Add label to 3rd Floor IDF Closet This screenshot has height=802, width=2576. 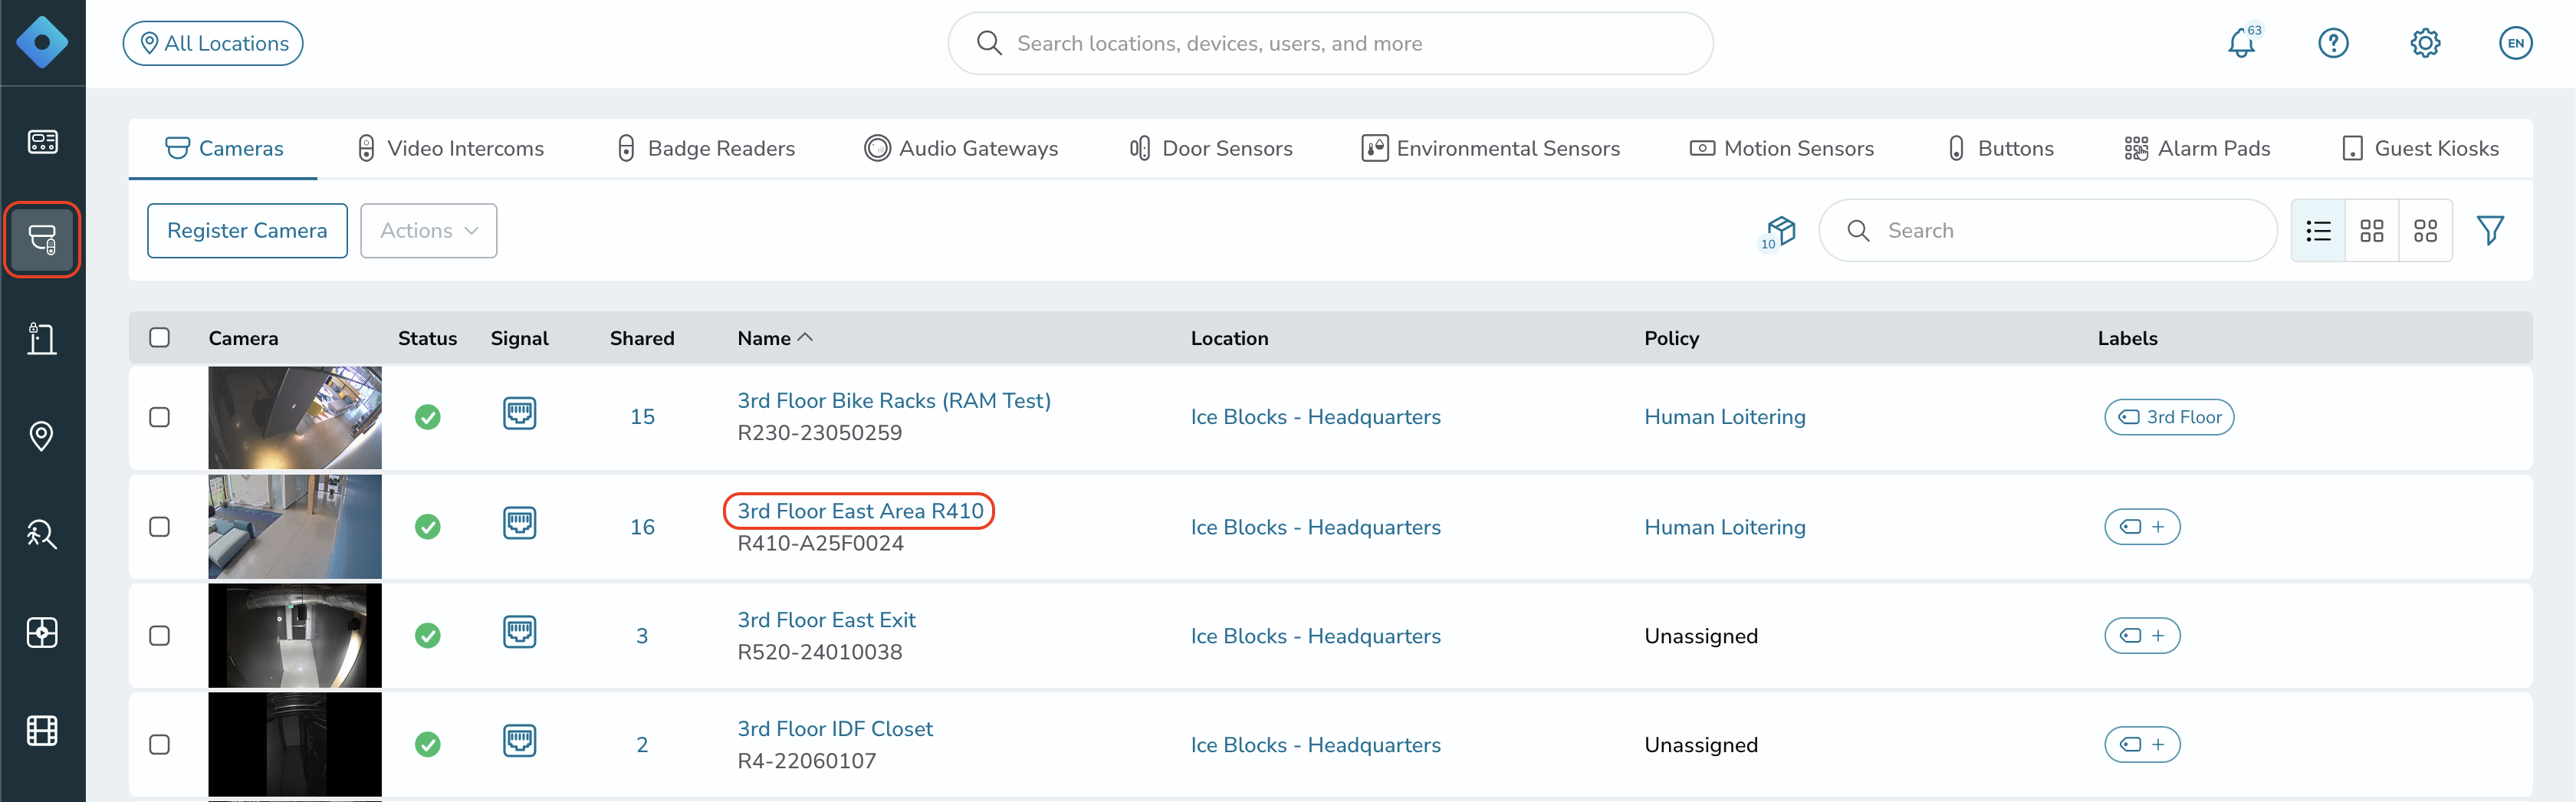click(x=2142, y=745)
